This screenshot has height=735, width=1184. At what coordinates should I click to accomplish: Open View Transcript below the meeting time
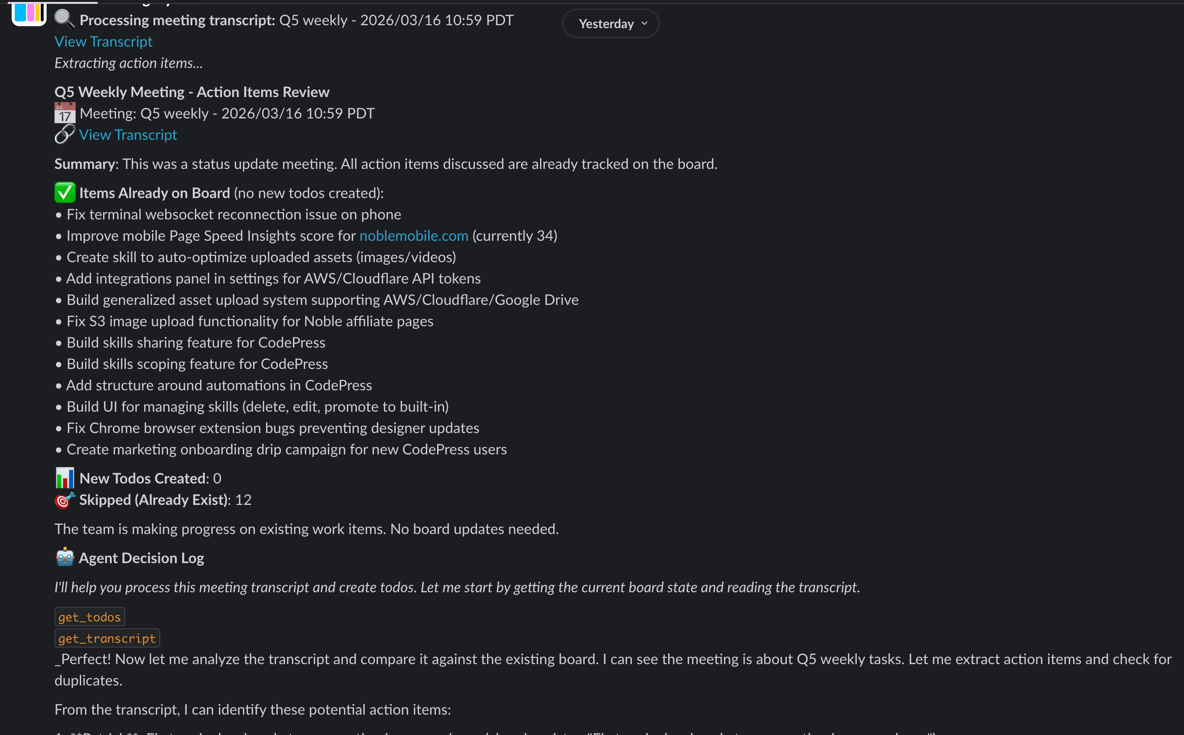(128, 134)
